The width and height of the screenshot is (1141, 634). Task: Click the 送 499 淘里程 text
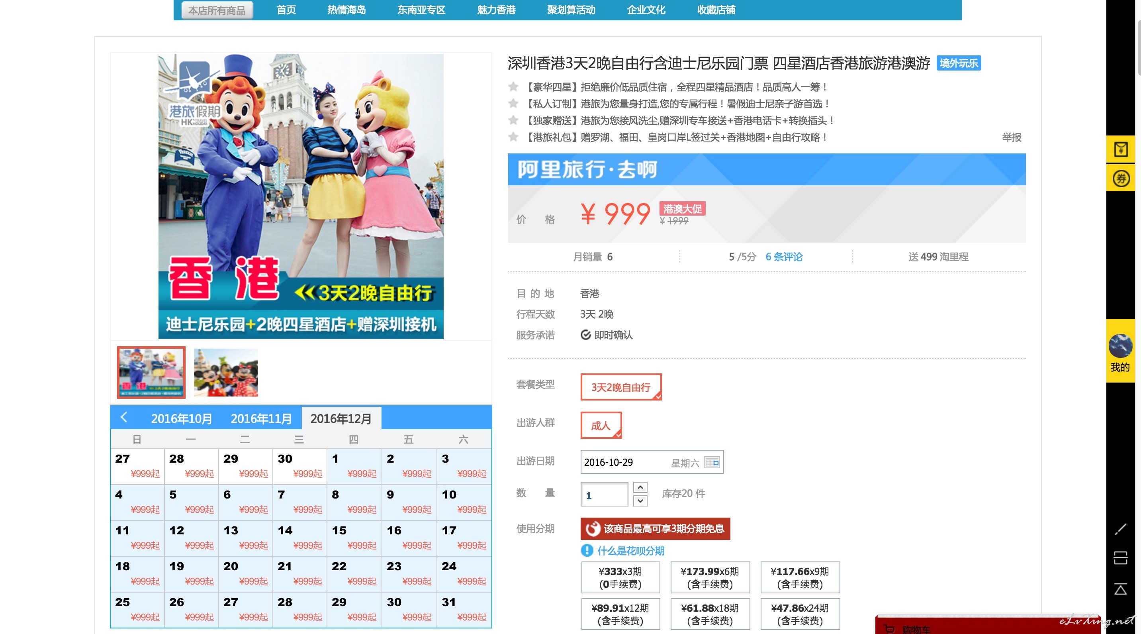[938, 257]
